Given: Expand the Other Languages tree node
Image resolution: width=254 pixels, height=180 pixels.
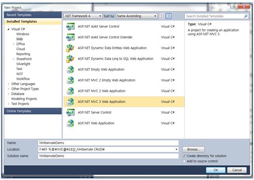Looking at the screenshot, I should pyautogui.click(x=8, y=84).
